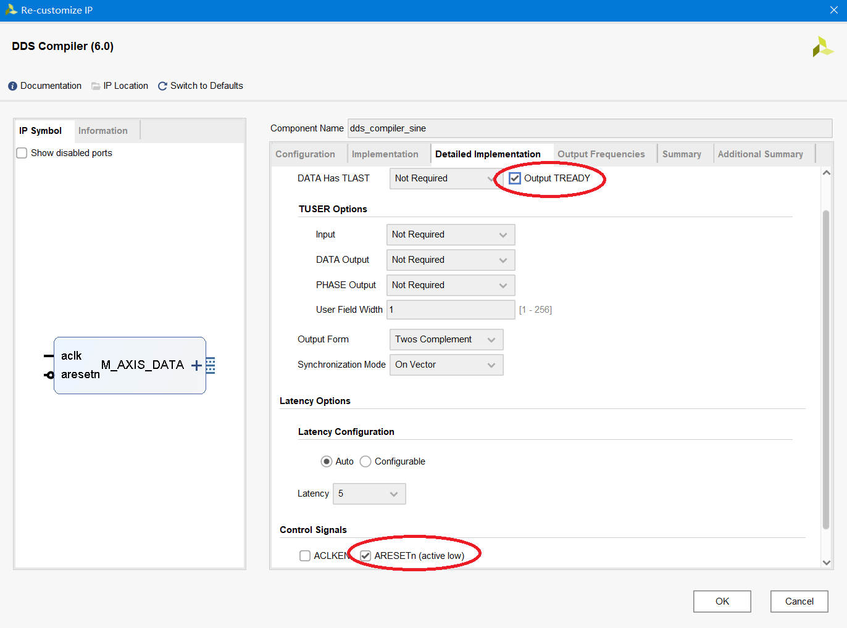Click the Switch to Defaults refresh icon
This screenshot has height=628, width=847.
coord(162,86)
